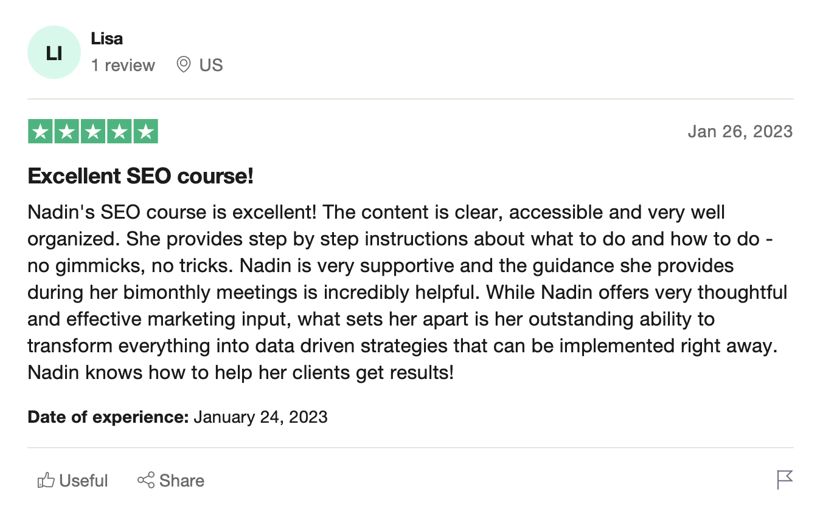Click the Share text label
Image resolution: width=820 pixels, height=509 pixels.
pyautogui.click(x=181, y=481)
